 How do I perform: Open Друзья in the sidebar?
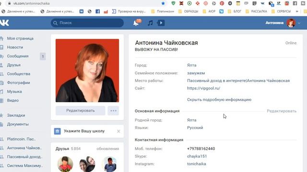tap(14, 65)
